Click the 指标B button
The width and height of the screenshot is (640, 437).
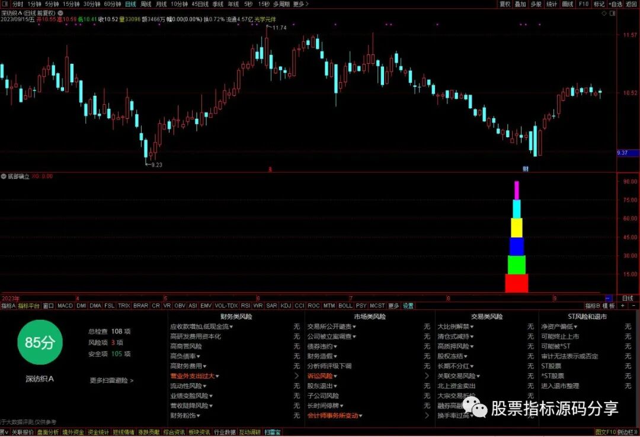[593, 306]
